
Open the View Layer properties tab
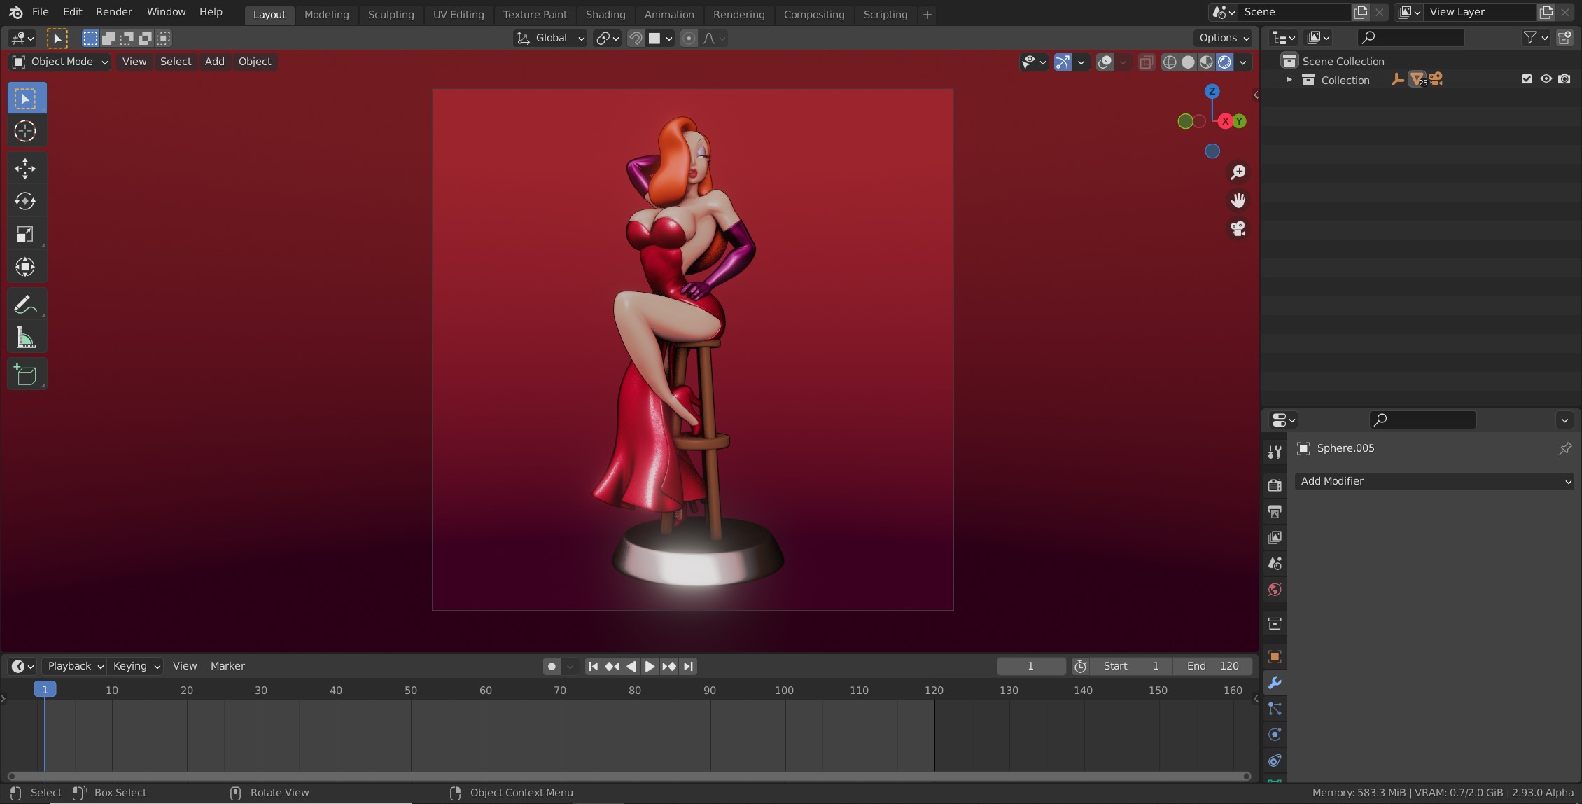pos(1275,537)
